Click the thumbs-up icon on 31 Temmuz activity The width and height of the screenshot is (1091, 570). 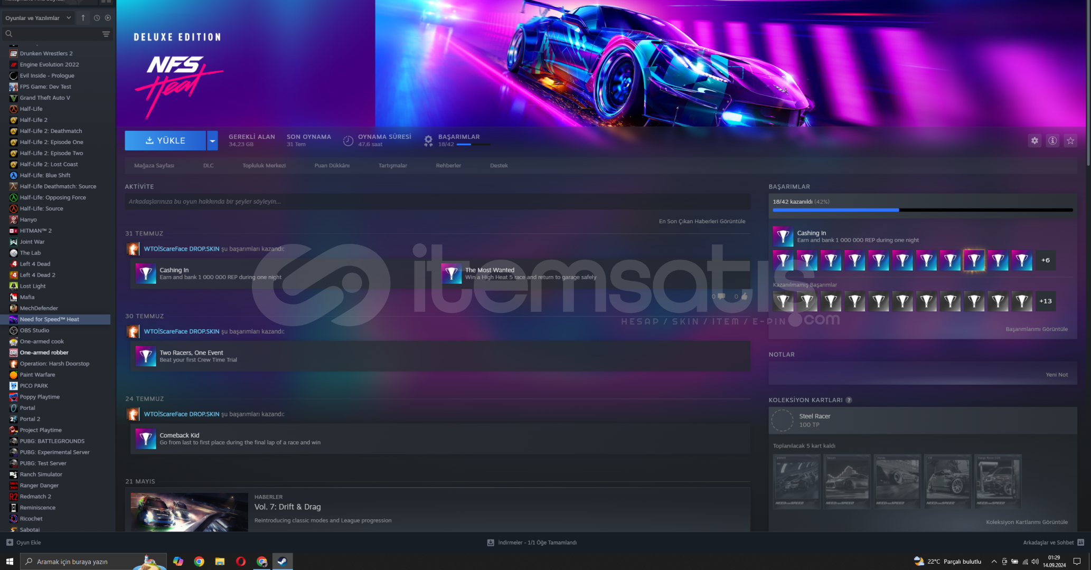point(745,297)
